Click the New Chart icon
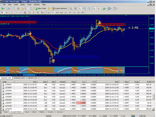Image resolution: width=156 pixels, height=117 pixels. [2, 8]
